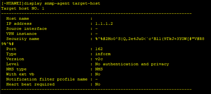211x94 pixels.
Task: Select the Target host NO. 1 heading
Action: (23, 9)
